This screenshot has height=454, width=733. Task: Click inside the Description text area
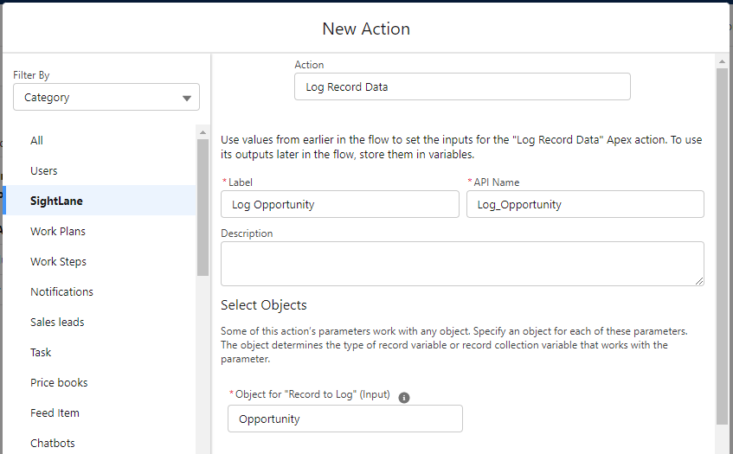462,264
